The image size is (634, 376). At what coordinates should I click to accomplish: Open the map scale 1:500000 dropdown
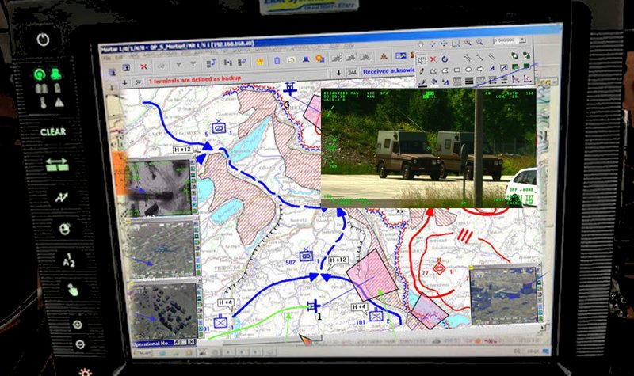point(522,40)
